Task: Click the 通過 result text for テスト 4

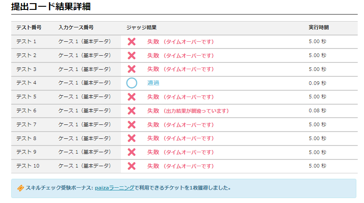Action: 153,83
